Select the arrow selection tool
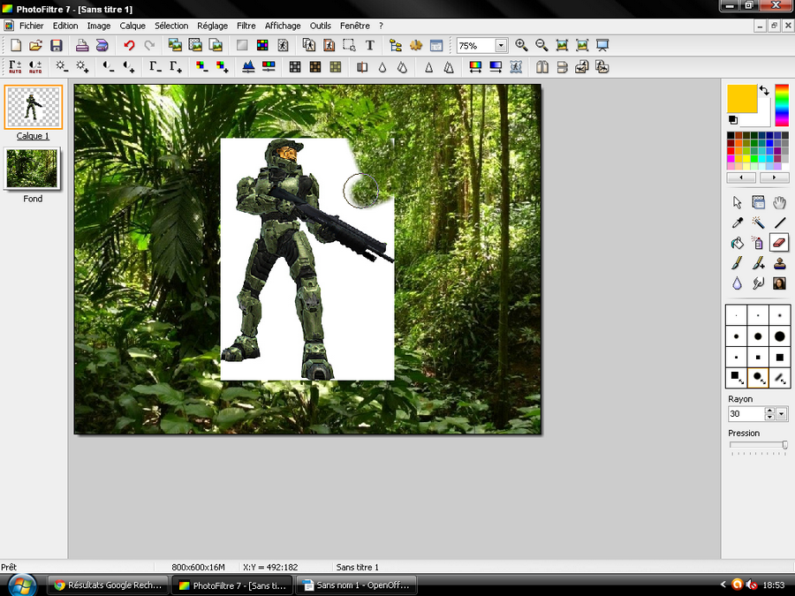This screenshot has width=795, height=596. [738, 203]
